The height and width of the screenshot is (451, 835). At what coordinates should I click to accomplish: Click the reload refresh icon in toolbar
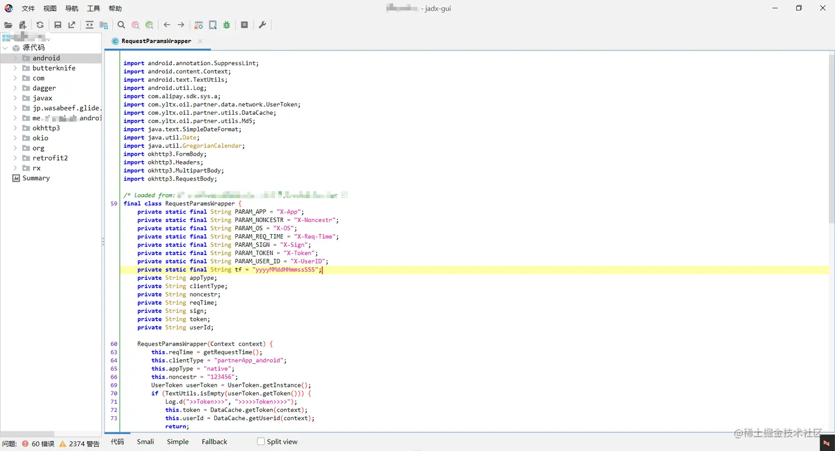click(x=40, y=25)
